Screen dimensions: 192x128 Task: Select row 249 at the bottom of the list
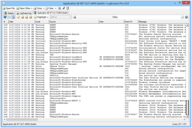tap(94, 117)
